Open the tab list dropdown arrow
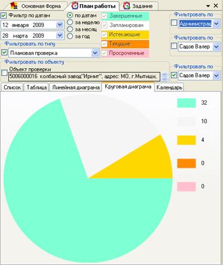 point(208,6)
